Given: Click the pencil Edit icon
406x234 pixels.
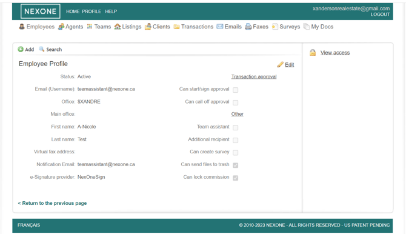Looking at the screenshot, I should (x=280, y=64).
